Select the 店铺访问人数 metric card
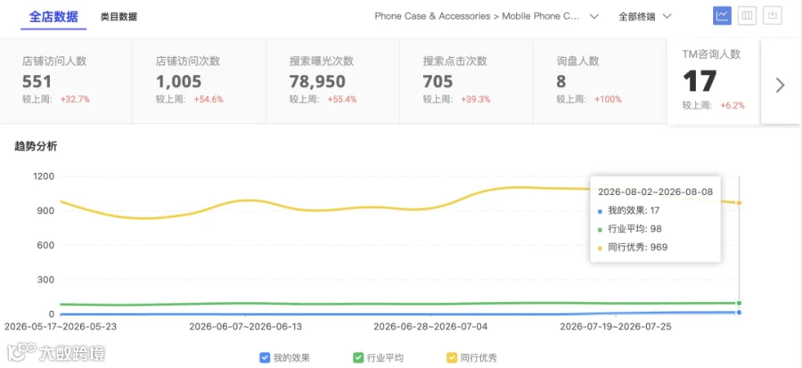The height and width of the screenshot is (368, 802). point(66,81)
